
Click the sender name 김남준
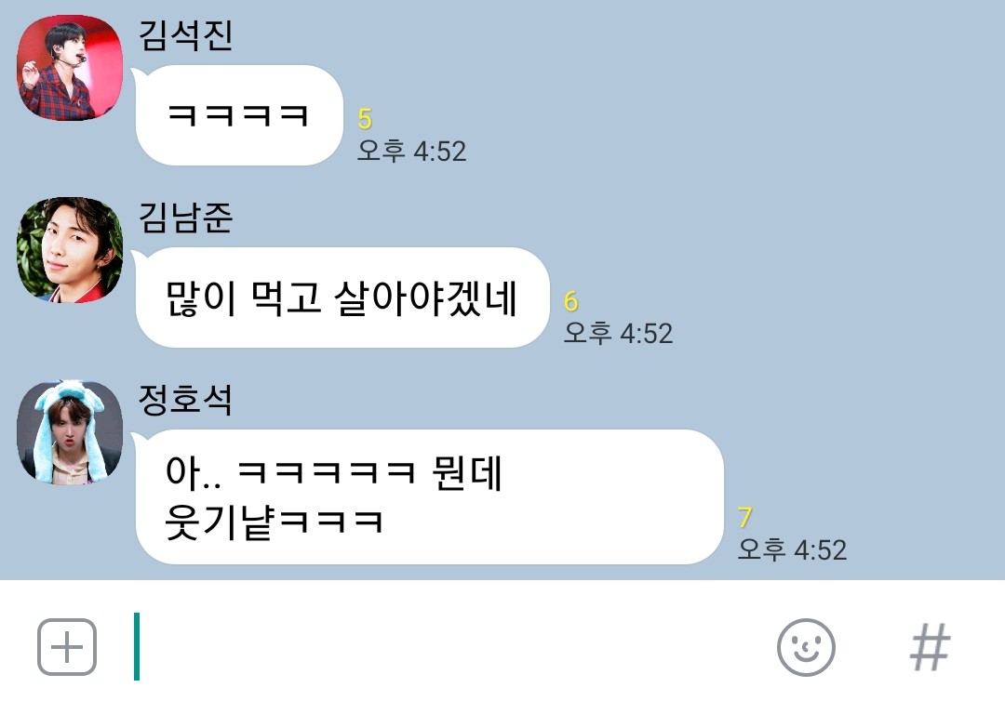click(185, 217)
